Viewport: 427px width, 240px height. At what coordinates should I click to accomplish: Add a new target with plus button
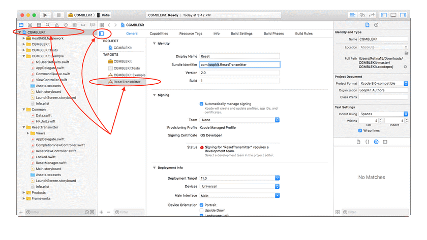pos(101,212)
